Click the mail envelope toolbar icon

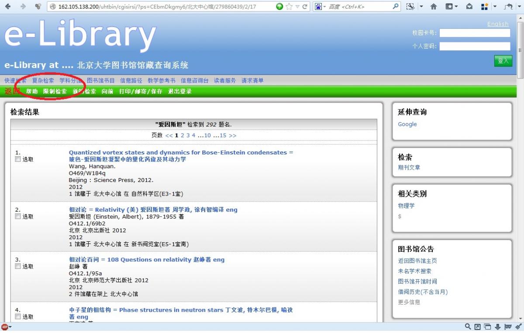click(469, 7)
